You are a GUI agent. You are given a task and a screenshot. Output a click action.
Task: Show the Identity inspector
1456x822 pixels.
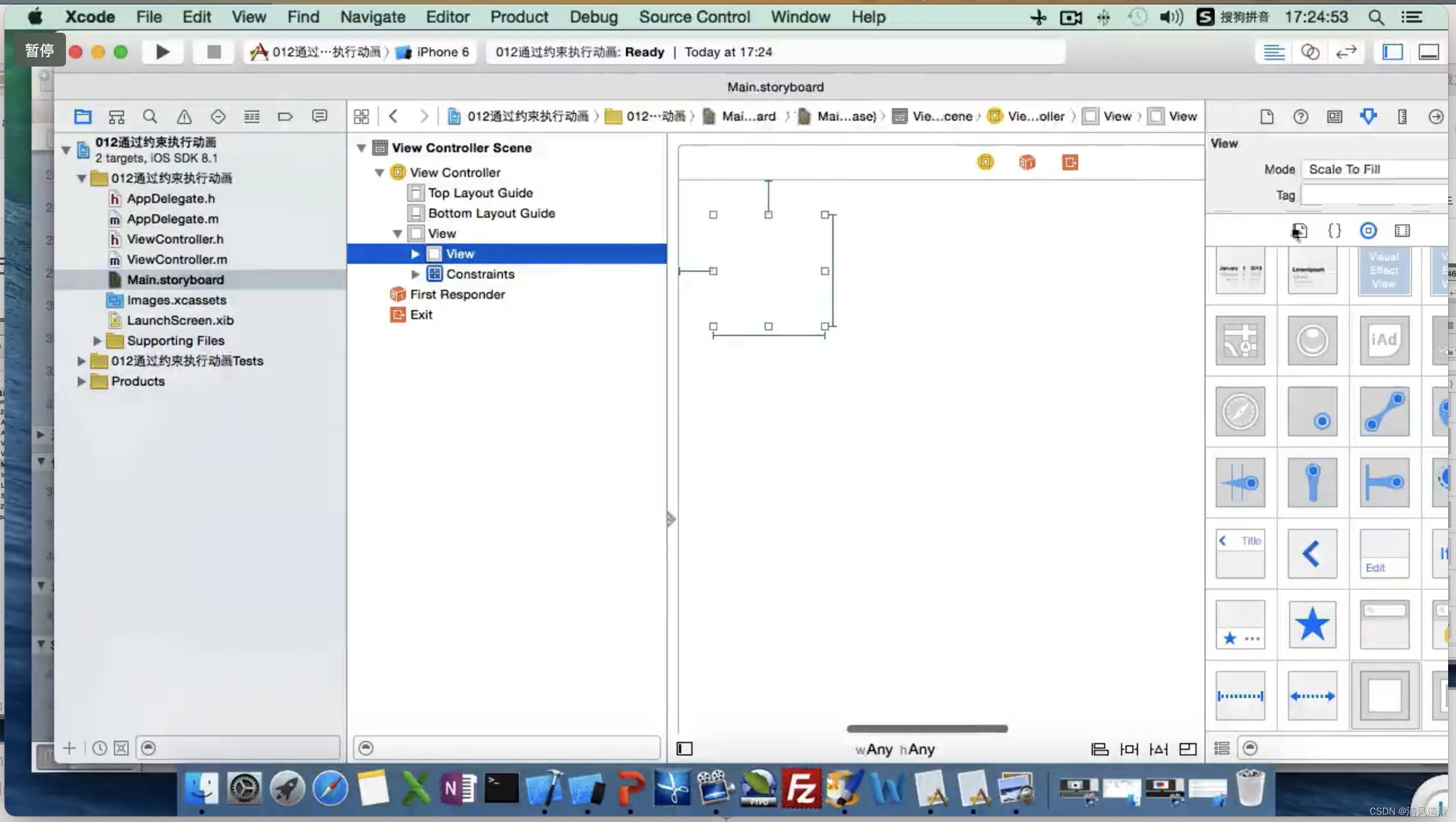(x=1334, y=116)
